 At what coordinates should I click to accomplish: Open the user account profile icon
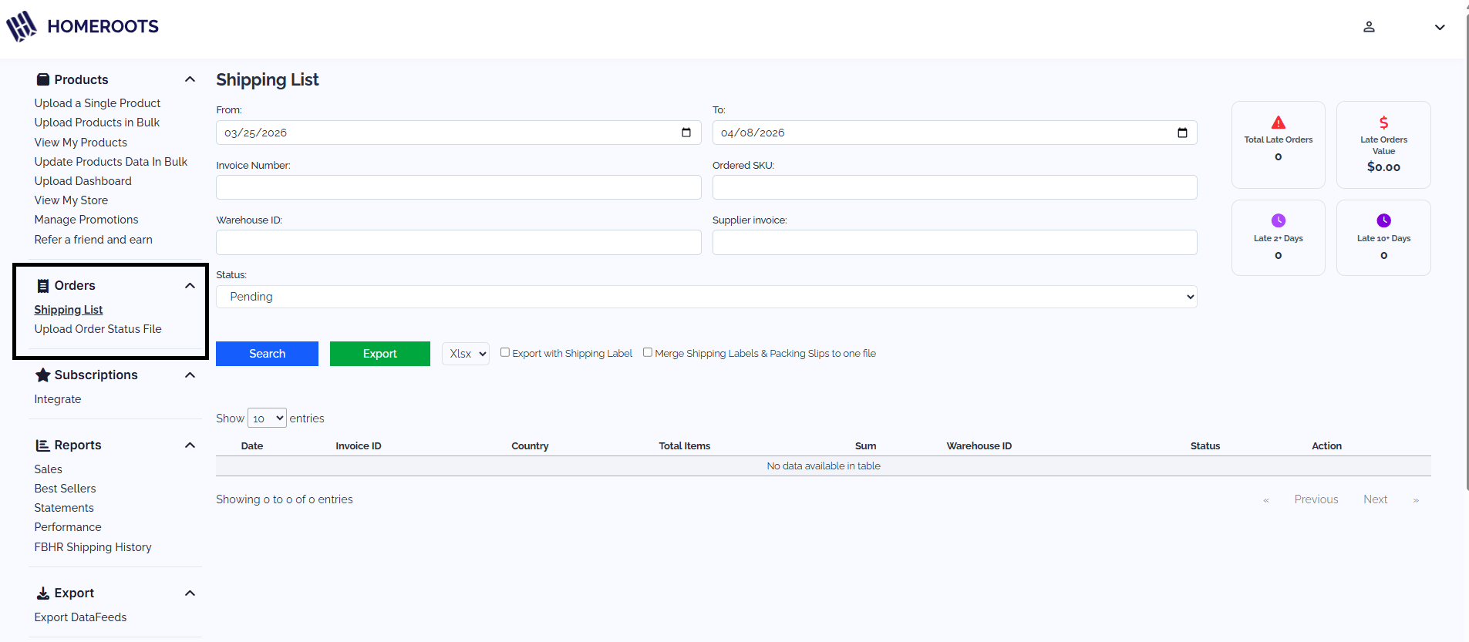1369,27
